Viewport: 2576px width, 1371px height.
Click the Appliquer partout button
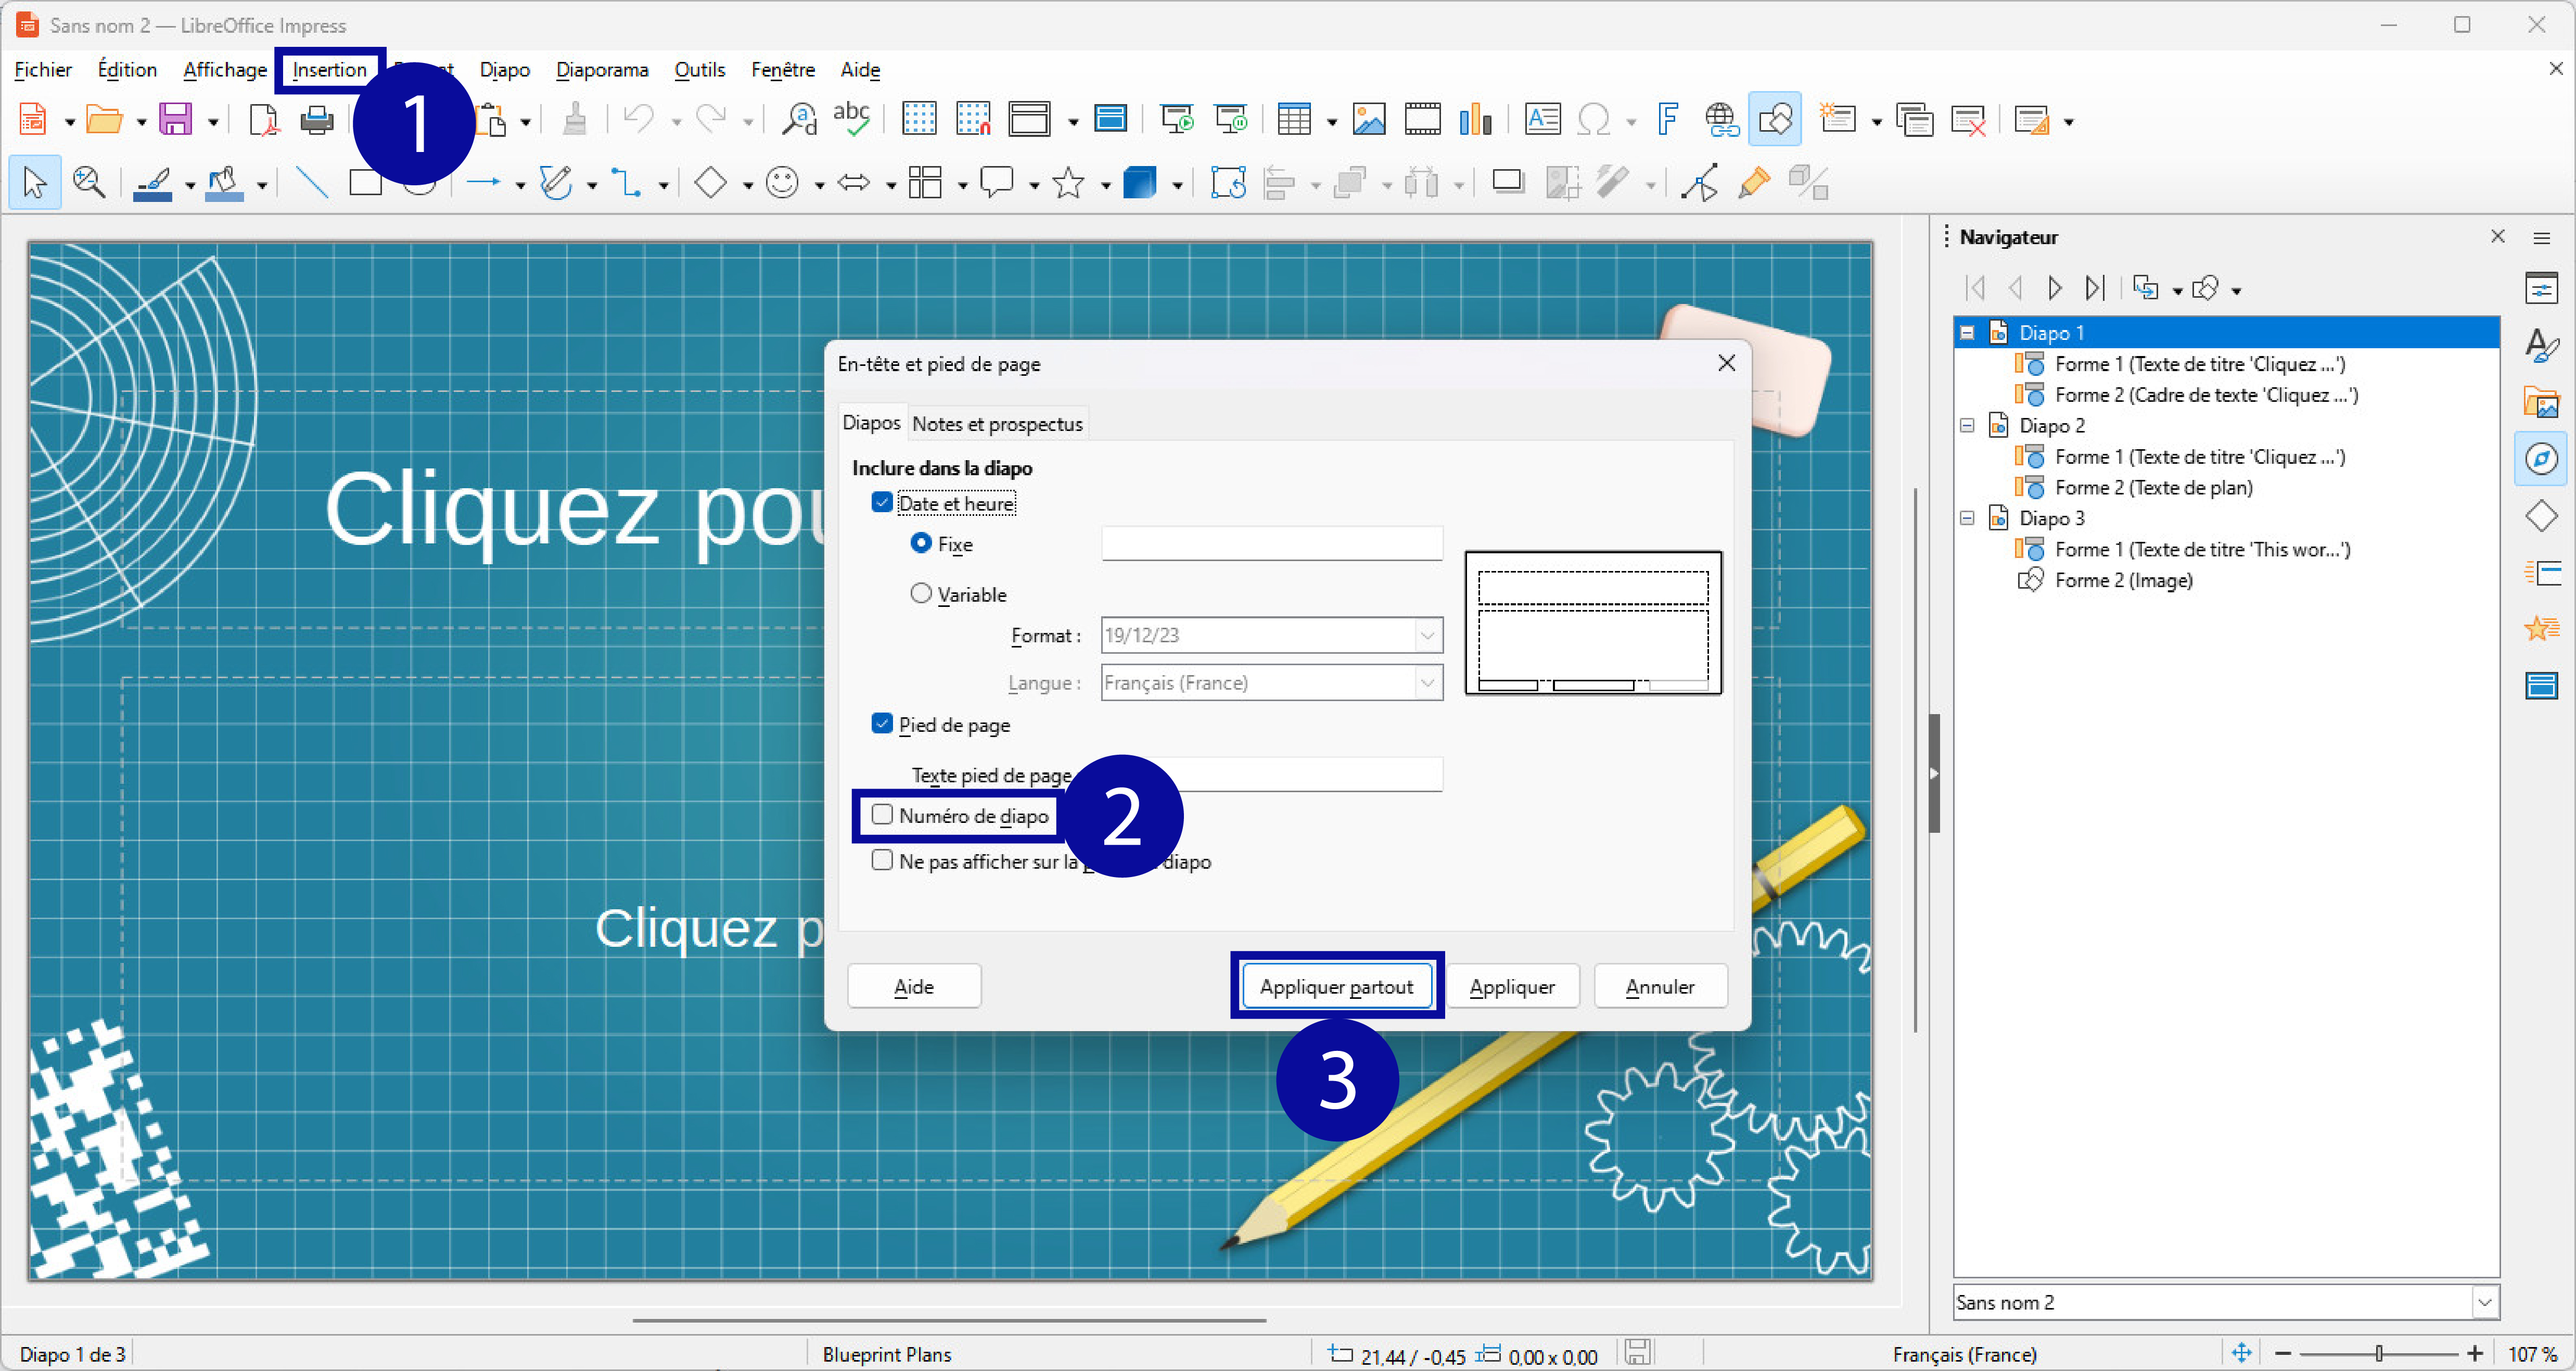tap(1336, 986)
